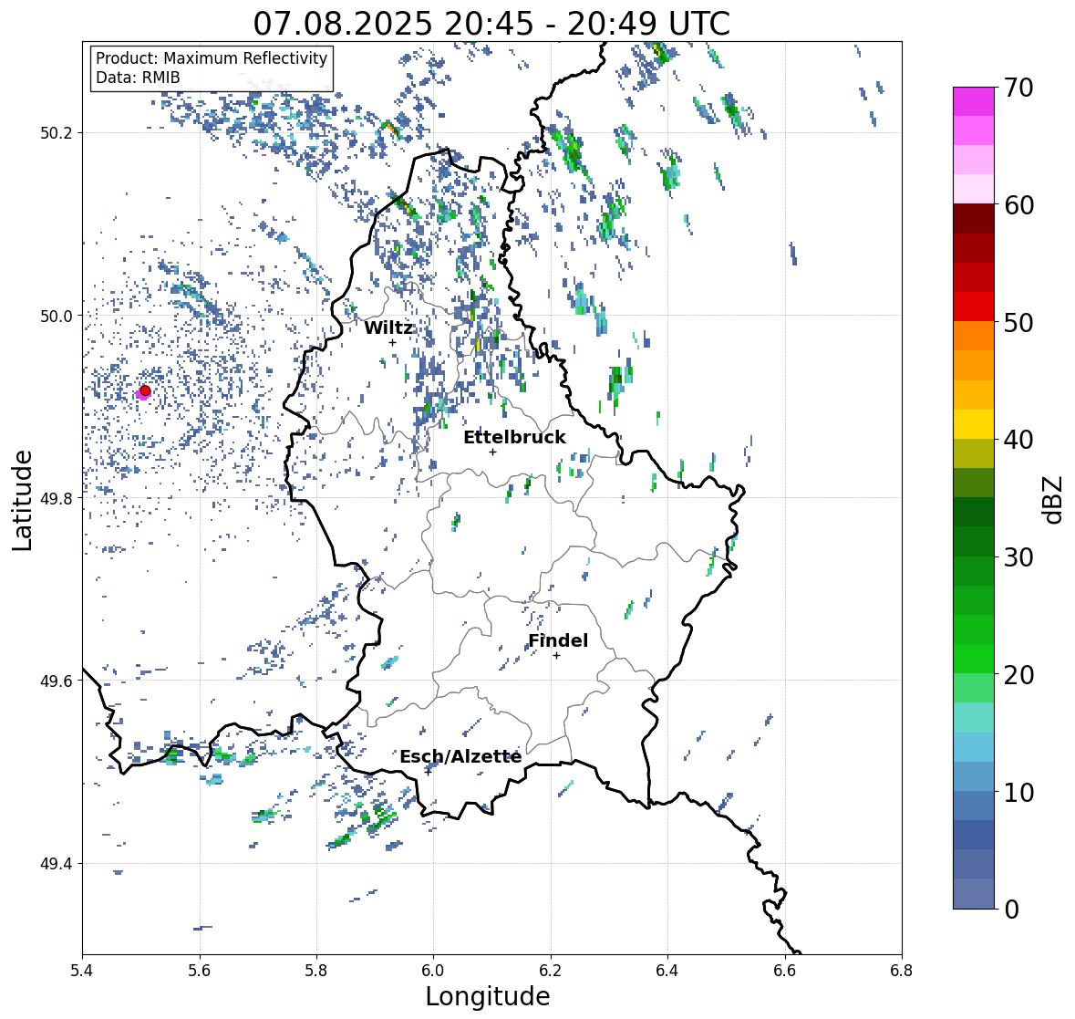Click the red dot radar marker
The height and width of the screenshot is (1019, 1075).
(x=145, y=390)
